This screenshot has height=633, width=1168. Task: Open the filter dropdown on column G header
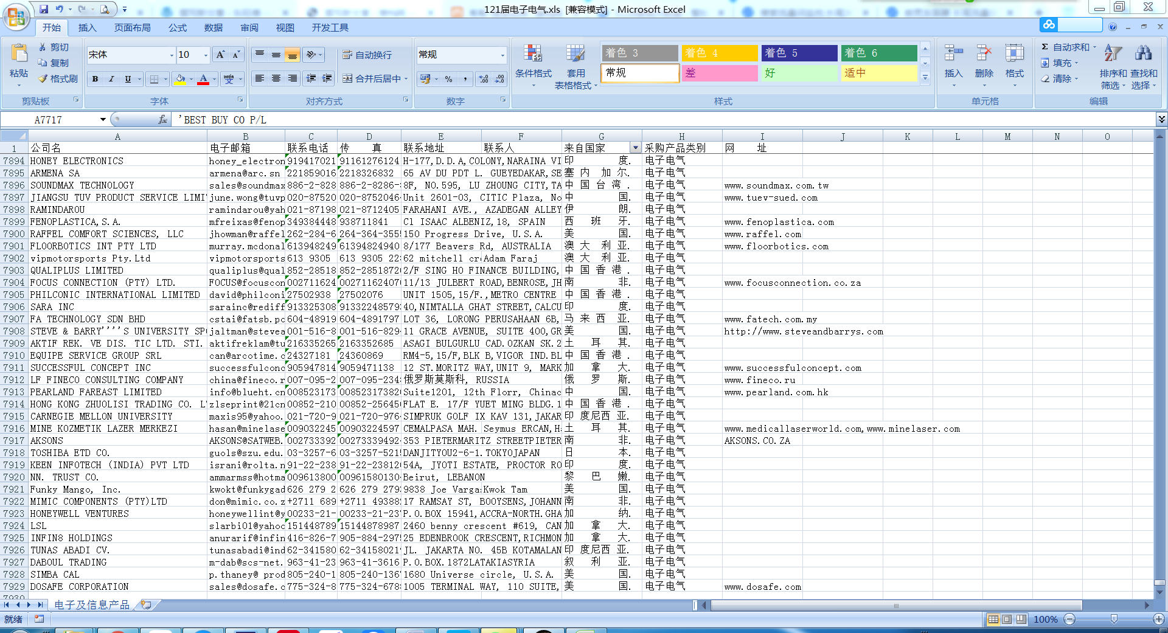pyautogui.click(x=636, y=148)
